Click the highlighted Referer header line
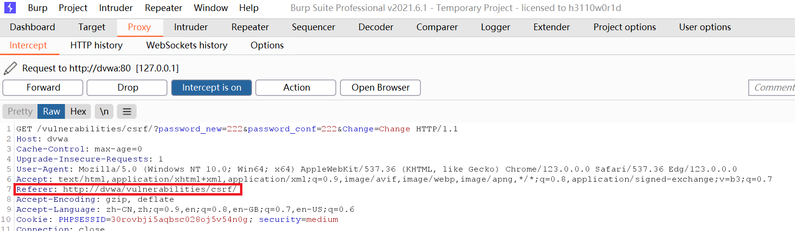 127,189
